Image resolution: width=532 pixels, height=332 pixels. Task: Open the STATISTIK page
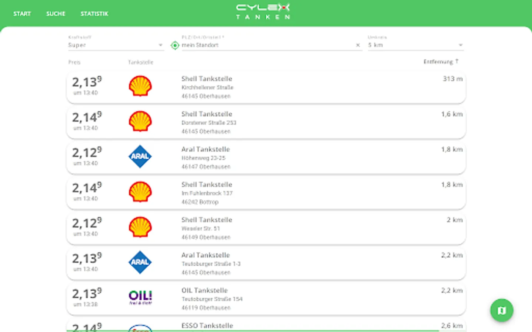click(95, 14)
